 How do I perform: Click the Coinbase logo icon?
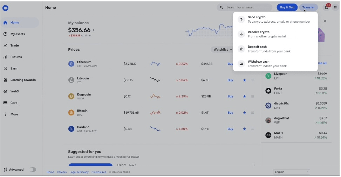(x=5, y=8)
